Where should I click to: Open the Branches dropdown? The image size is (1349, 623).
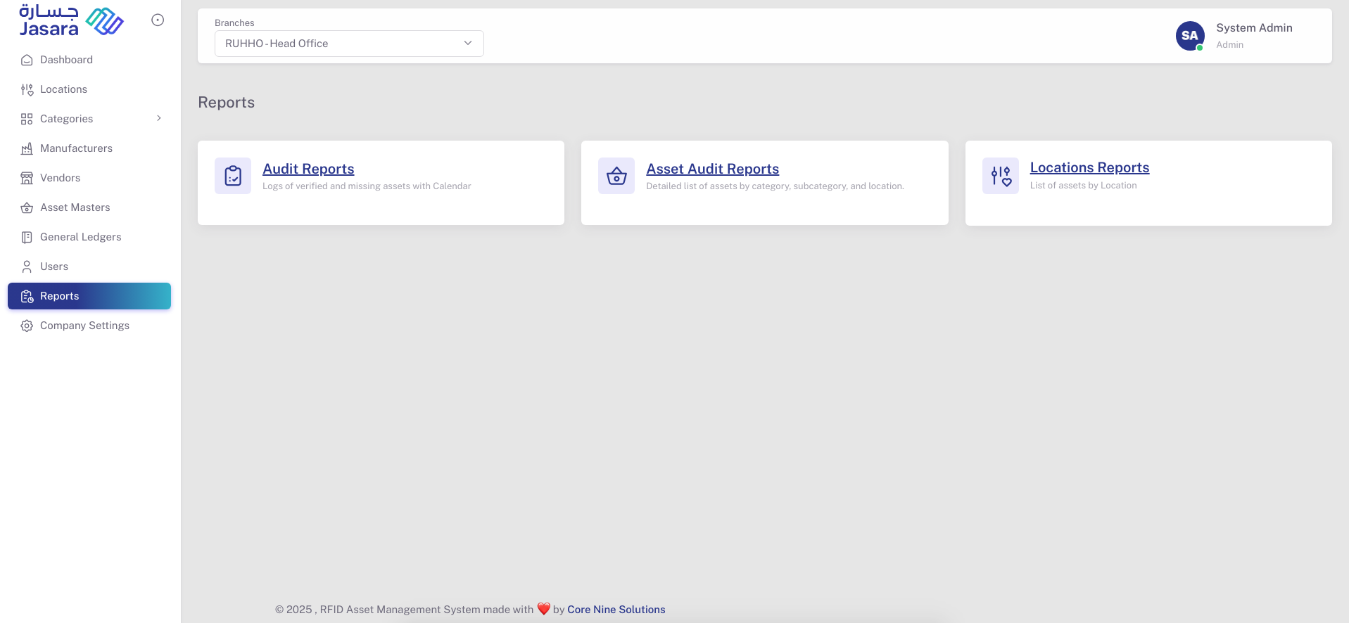(x=349, y=44)
